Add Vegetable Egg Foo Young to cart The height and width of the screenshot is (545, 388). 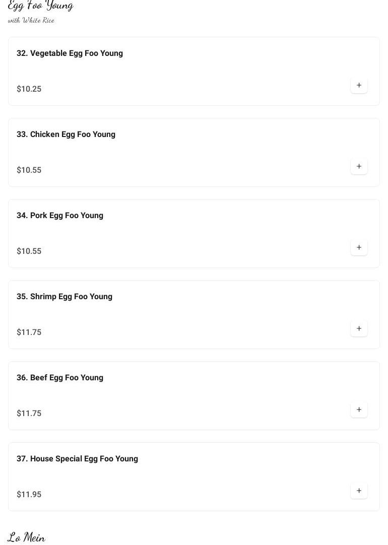pos(359,86)
